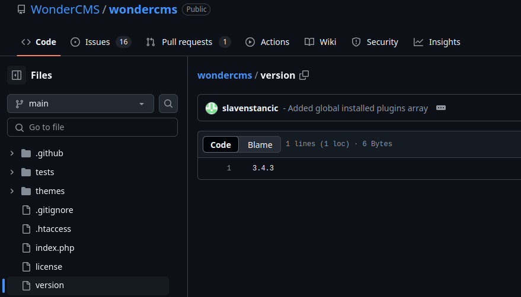
Task: Click the .gitignore file icon
Action: [x=26, y=210]
